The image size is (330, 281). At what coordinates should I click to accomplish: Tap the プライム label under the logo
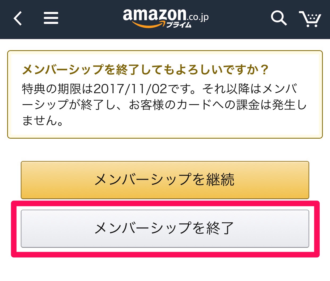coord(179,25)
